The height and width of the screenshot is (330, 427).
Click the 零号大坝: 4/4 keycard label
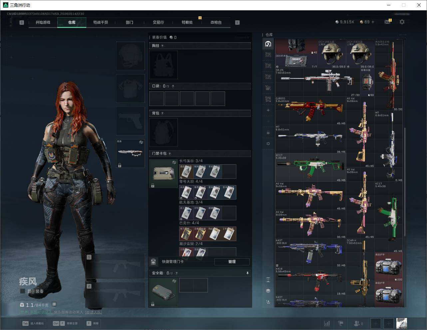191,182
